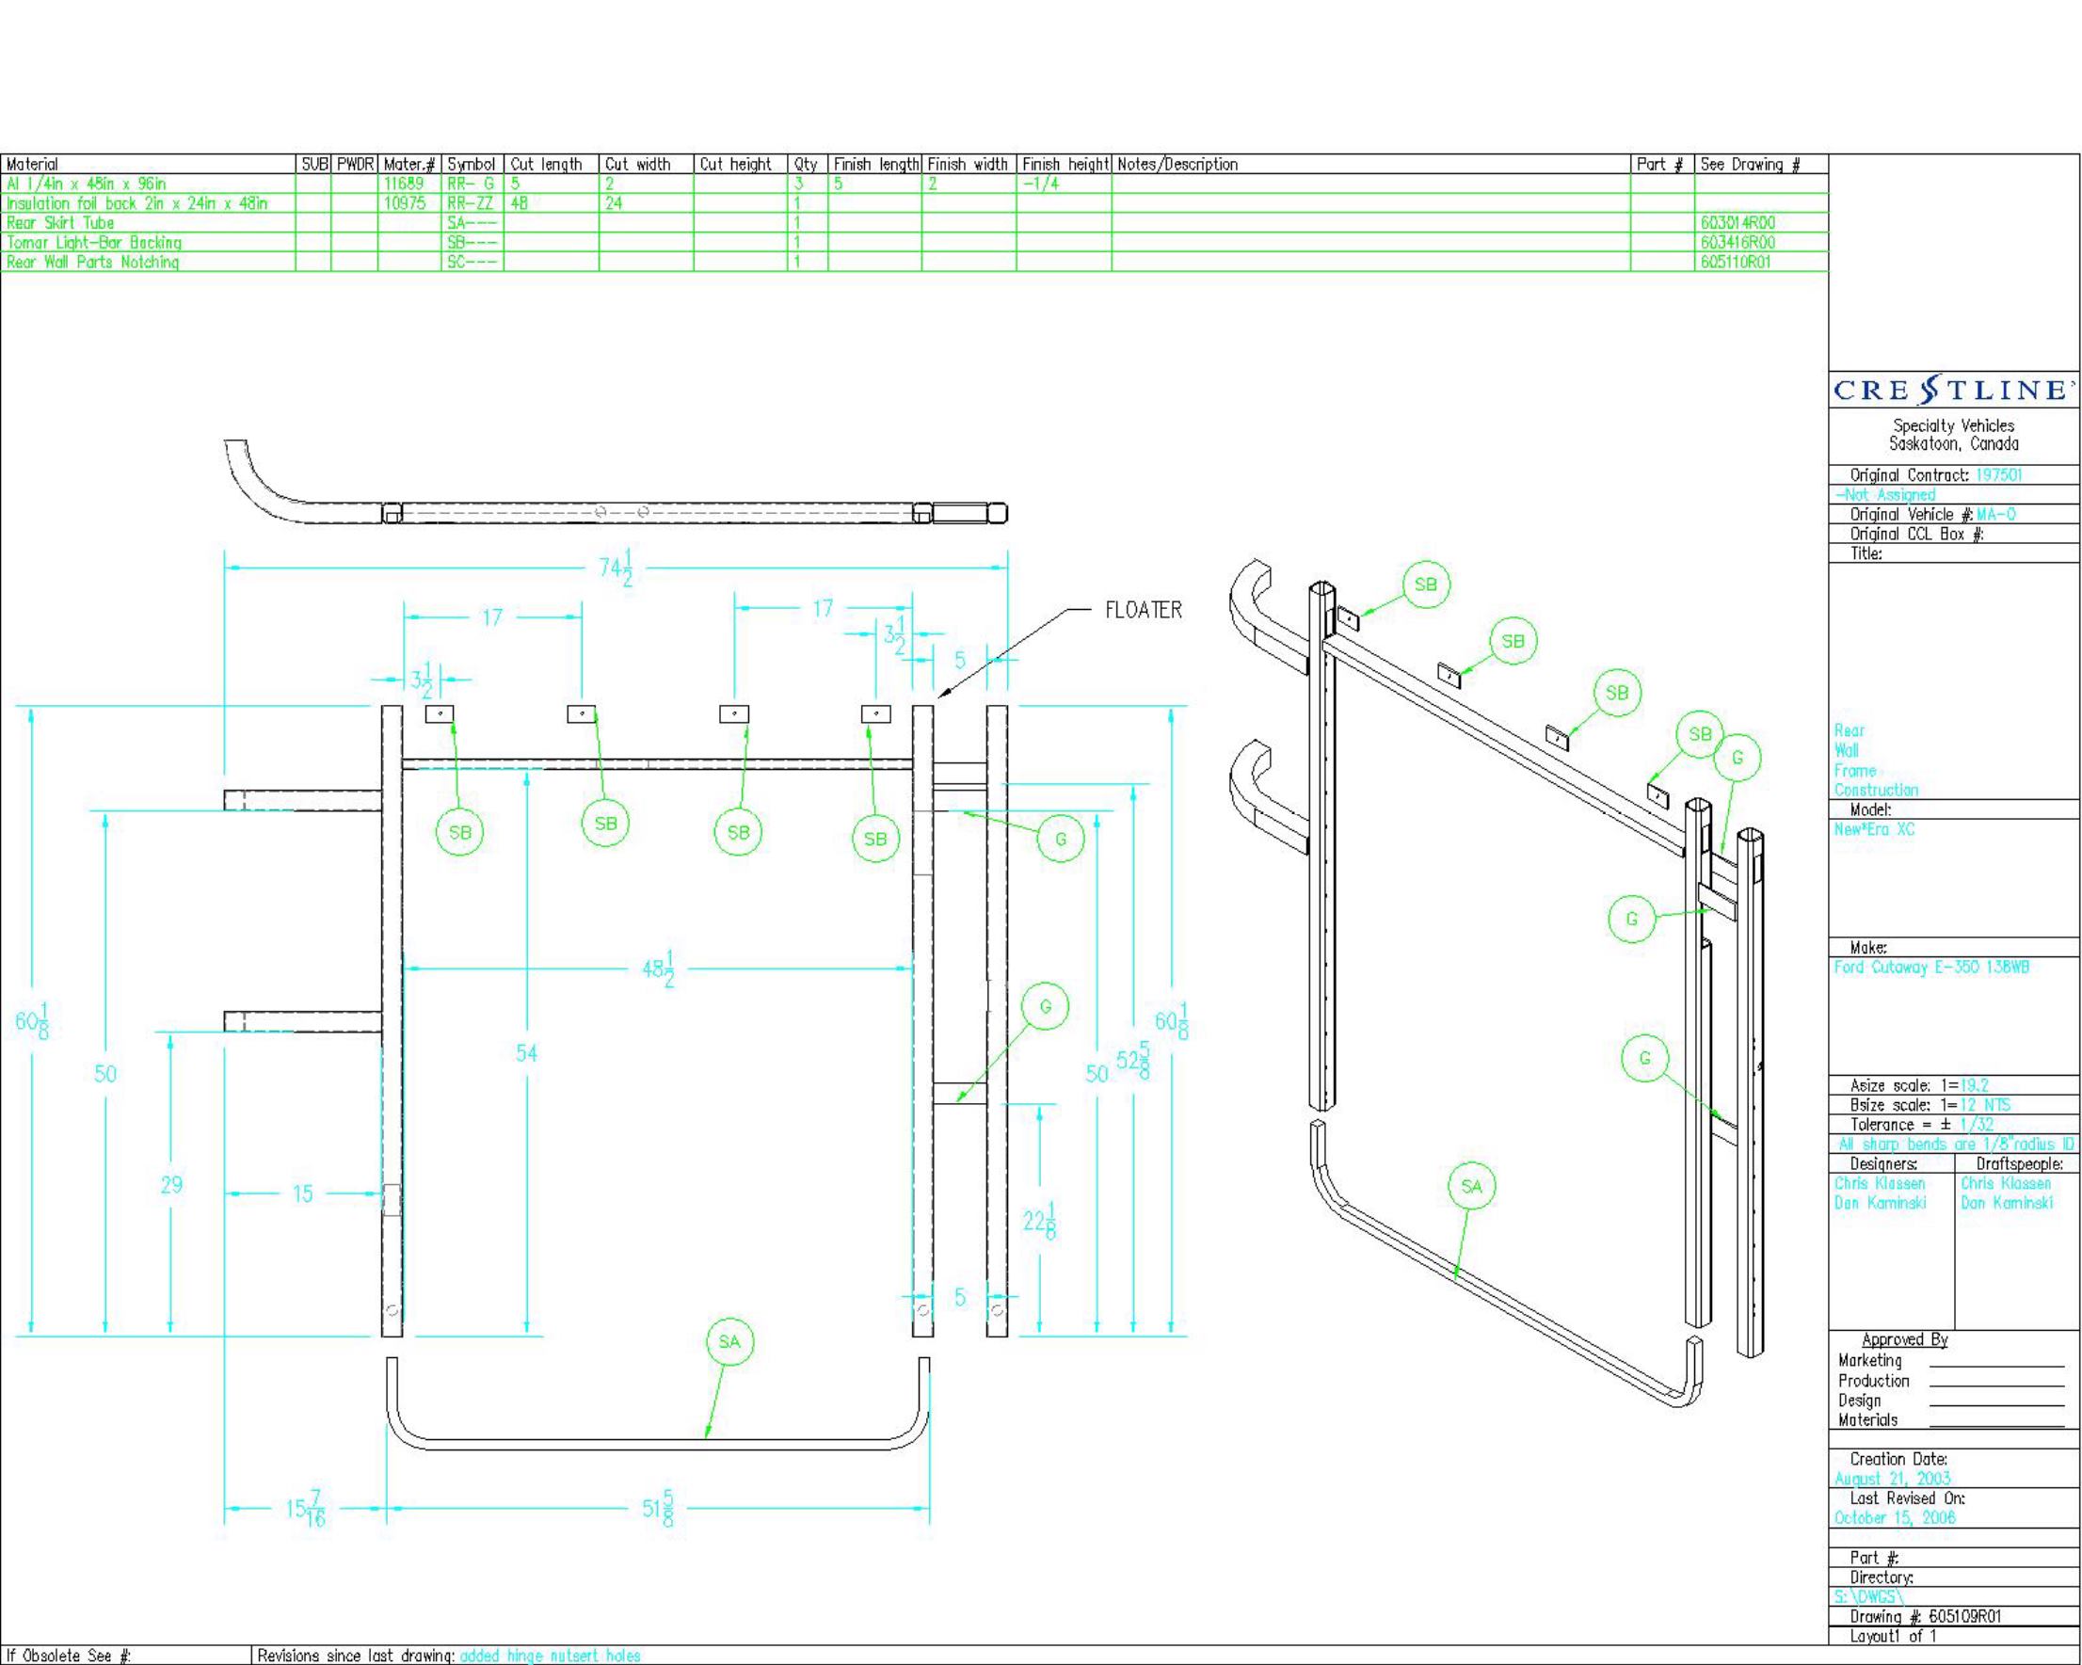
Task: Click drawing reference 603014R00
Action: (x=1738, y=223)
